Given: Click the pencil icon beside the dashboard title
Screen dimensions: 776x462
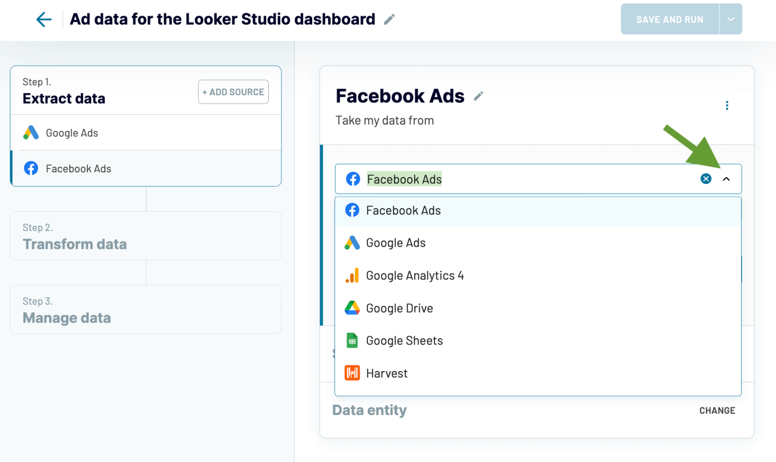Looking at the screenshot, I should [x=389, y=18].
